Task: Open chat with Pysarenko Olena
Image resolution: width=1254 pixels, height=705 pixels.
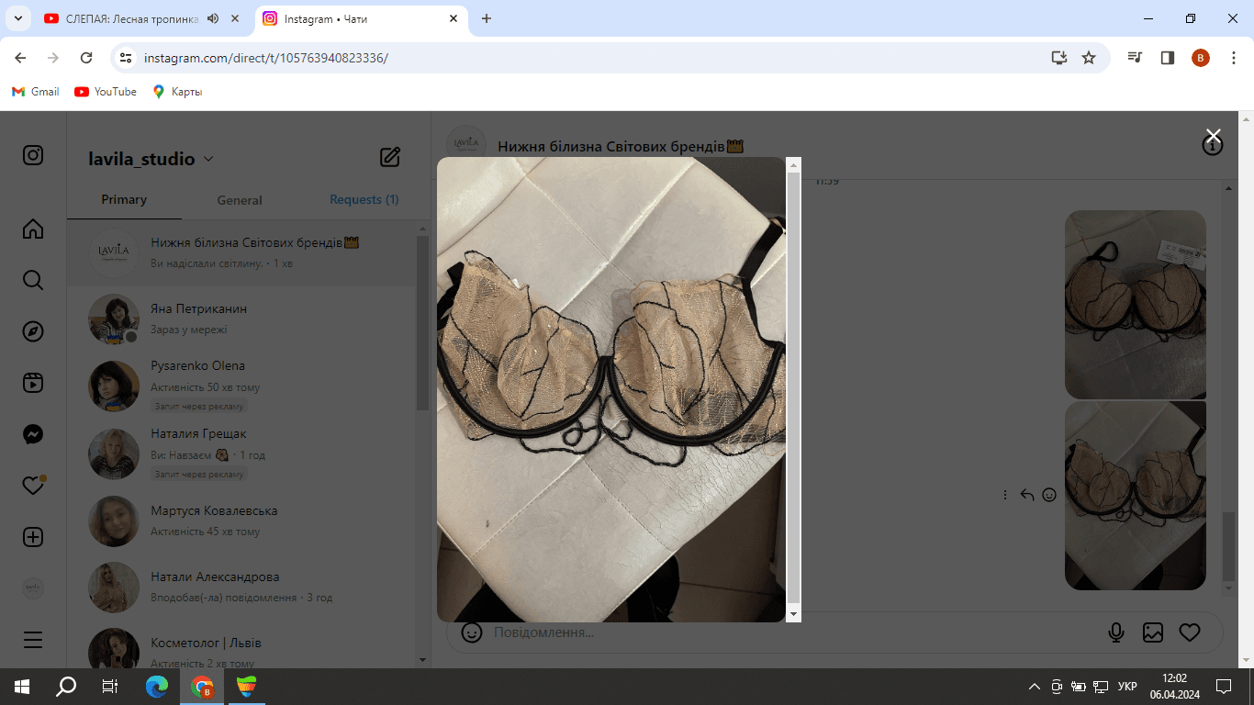Action: tap(241, 386)
